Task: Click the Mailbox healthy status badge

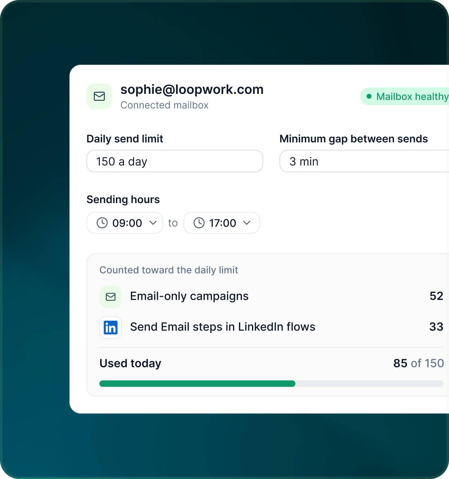Action: (x=405, y=97)
